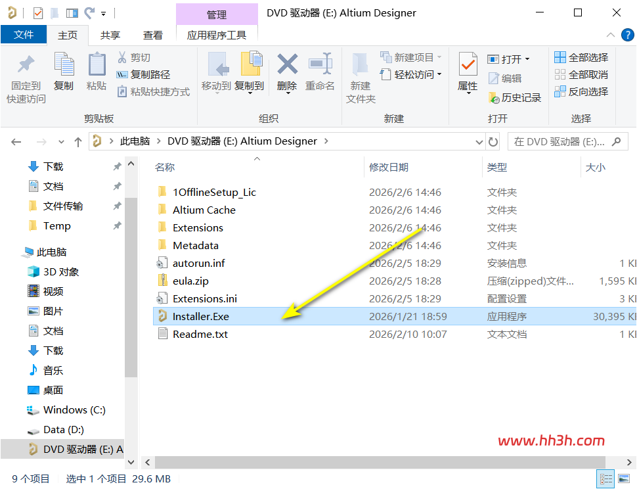Viewport: 637px width, 489px height.
Task: Click History (历史记录) icon
Action: click(494, 98)
